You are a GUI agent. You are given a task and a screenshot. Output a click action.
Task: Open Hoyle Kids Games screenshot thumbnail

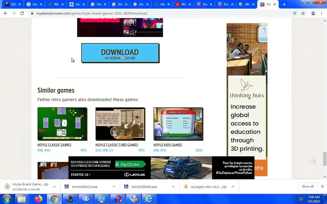[178, 124]
